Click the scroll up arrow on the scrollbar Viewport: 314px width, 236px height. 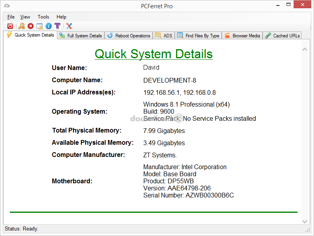[x=305, y=49]
